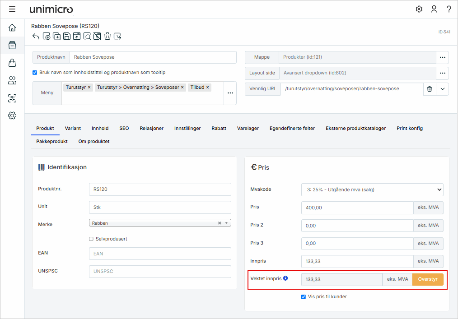Click the Produktnavn input field

[x=153, y=57]
